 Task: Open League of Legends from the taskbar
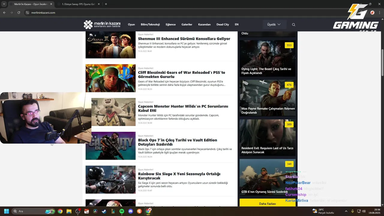click(x=113, y=211)
